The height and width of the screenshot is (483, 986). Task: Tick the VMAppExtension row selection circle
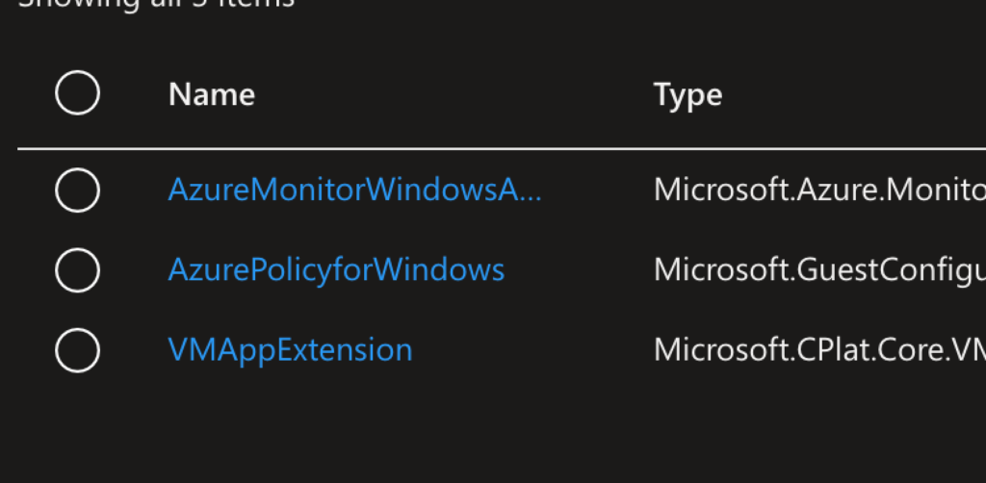pyautogui.click(x=77, y=349)
